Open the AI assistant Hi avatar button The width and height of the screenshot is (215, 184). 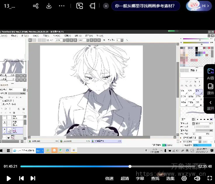[199, 6]
